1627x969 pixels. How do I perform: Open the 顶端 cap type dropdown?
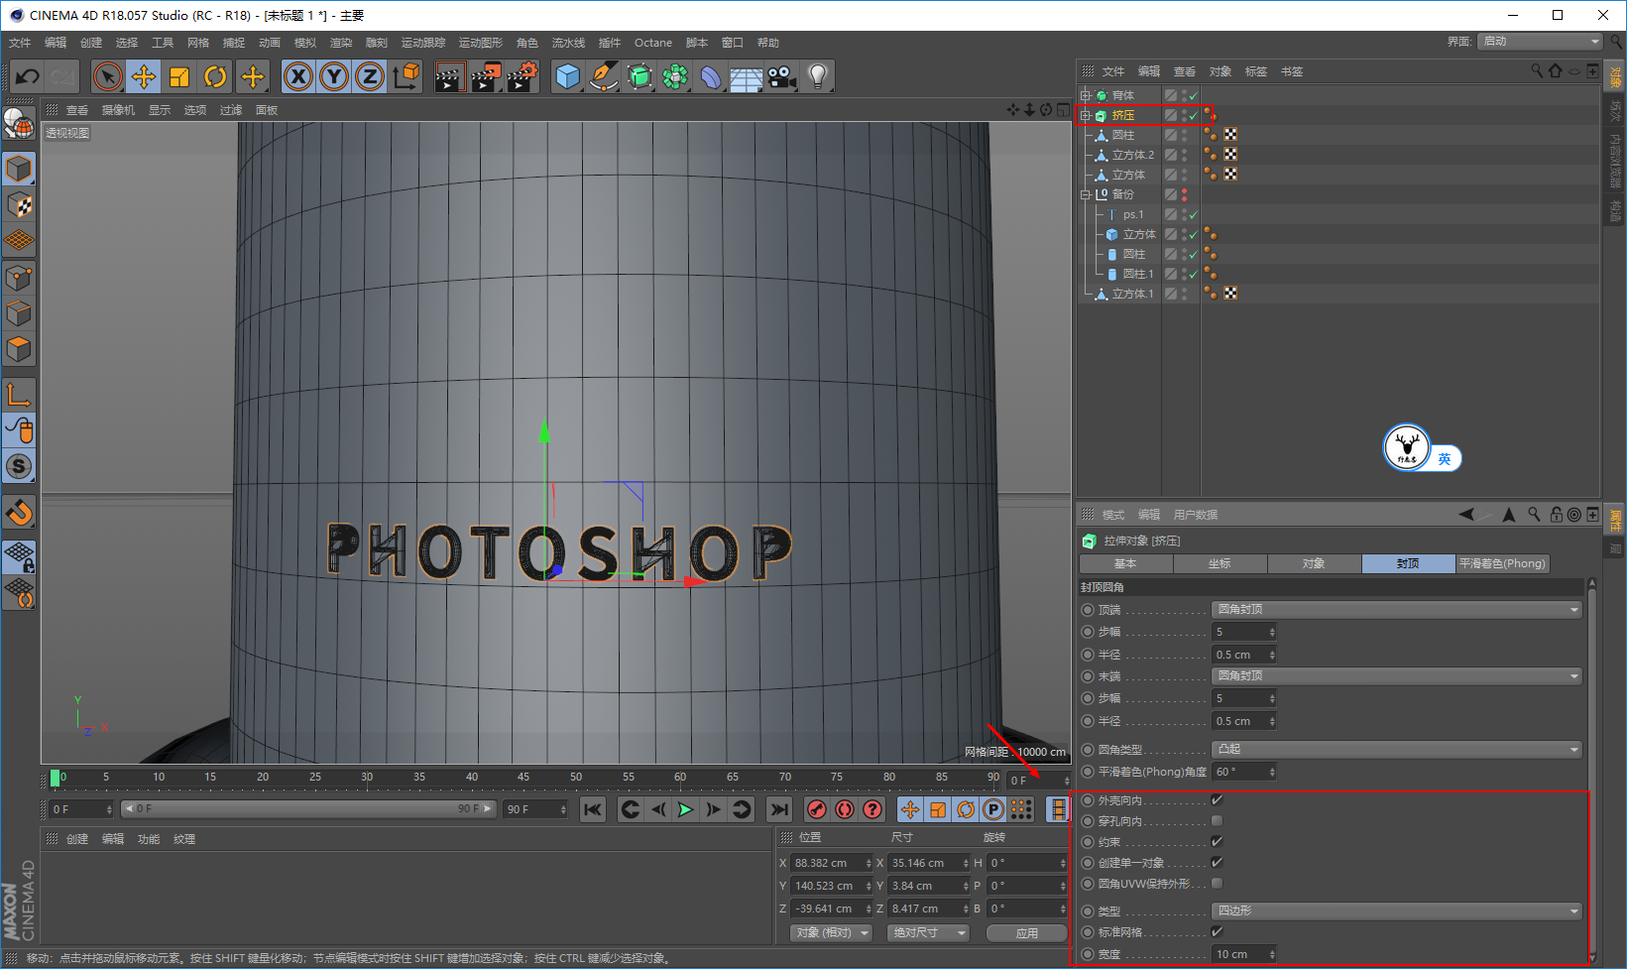pos(1397,610)
